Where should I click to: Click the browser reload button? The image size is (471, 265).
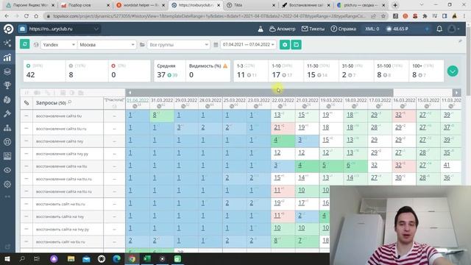pyautogui.click(x=26, y=16)
